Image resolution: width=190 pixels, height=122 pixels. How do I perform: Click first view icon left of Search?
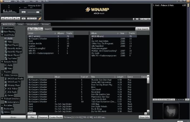tap(29, 29)
